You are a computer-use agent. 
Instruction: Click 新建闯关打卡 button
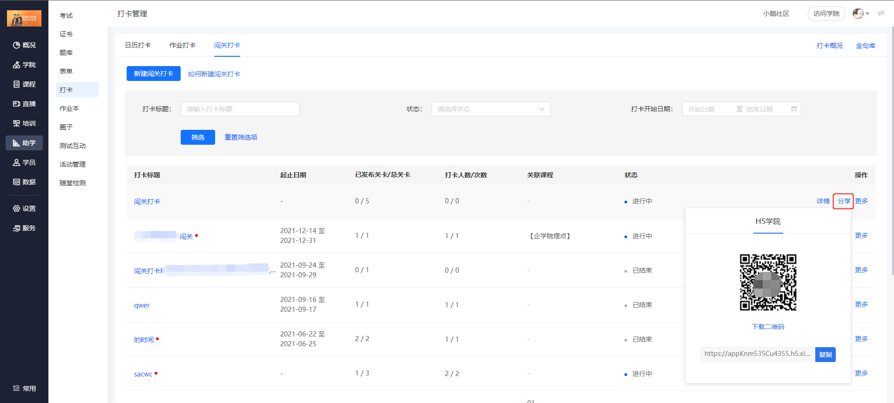point(154,74)
